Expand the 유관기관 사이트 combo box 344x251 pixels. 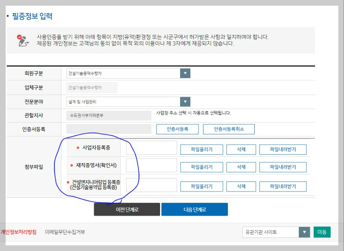[304, 232]
